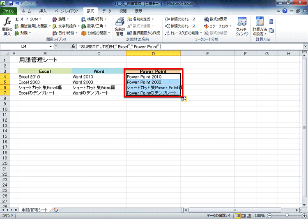Viewport: 308px width, 219px height.
Task: Select cell containing Excel 2010
Action: (45, 77)
